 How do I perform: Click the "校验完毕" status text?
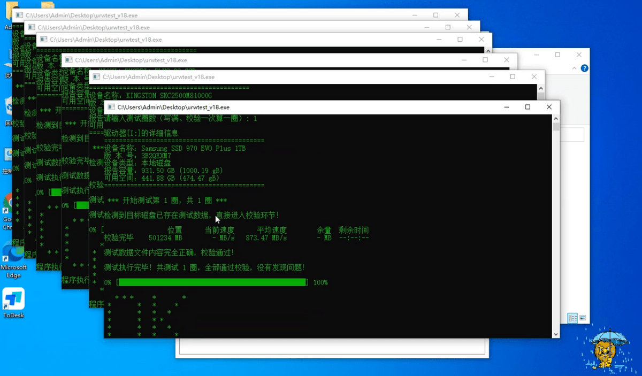pos(119,237)
